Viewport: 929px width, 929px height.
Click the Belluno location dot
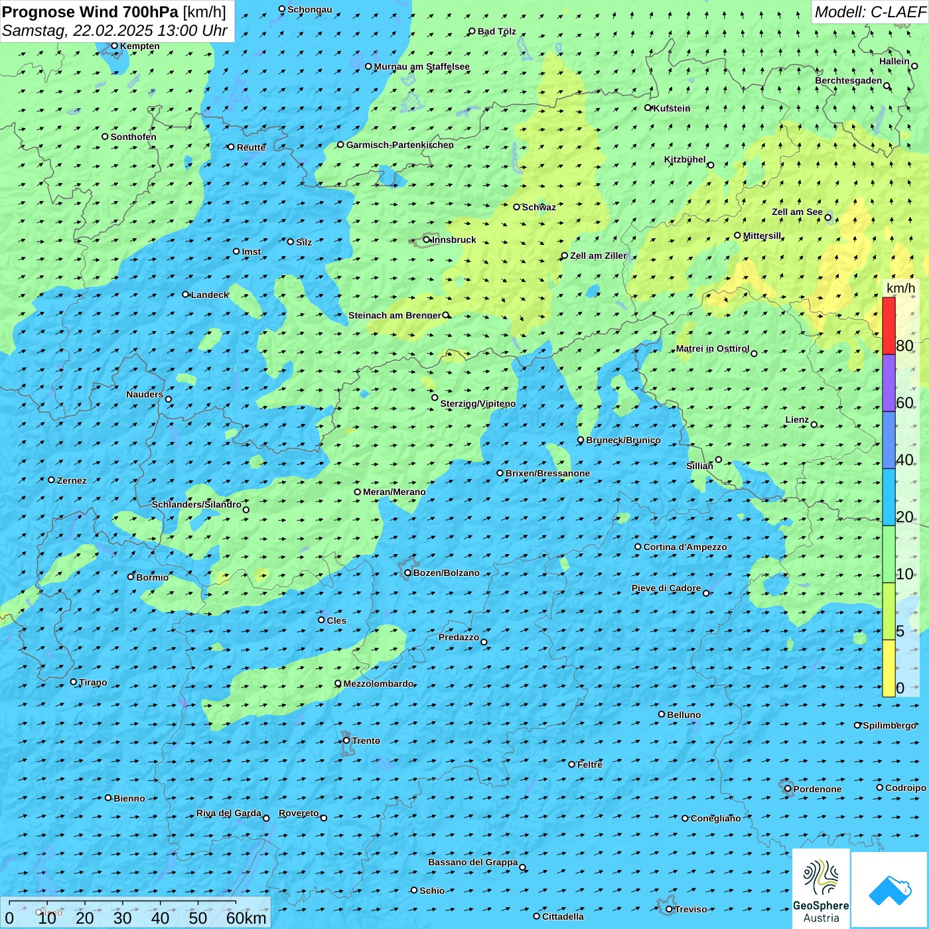click(x=662, y=714)
